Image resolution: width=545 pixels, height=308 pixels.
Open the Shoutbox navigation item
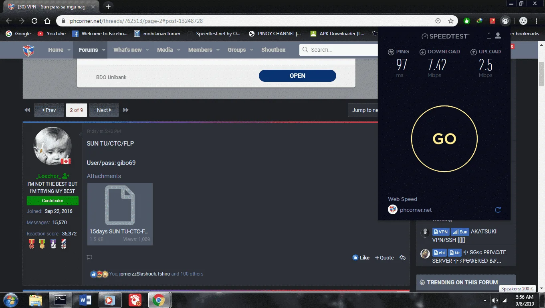[x=273, y=50]
